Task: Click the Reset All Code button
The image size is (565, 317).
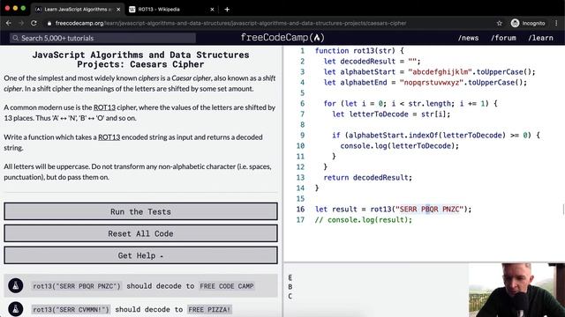Action: click(140, 233)
